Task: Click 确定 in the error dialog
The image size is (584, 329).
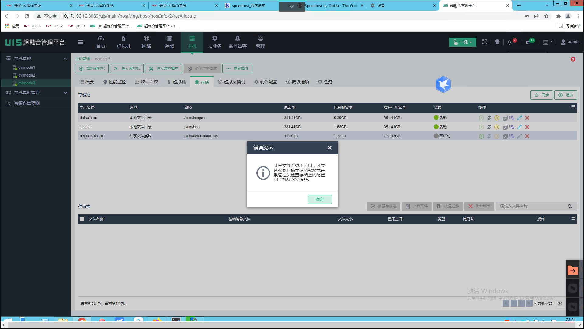Action: (x=319, y=199)
